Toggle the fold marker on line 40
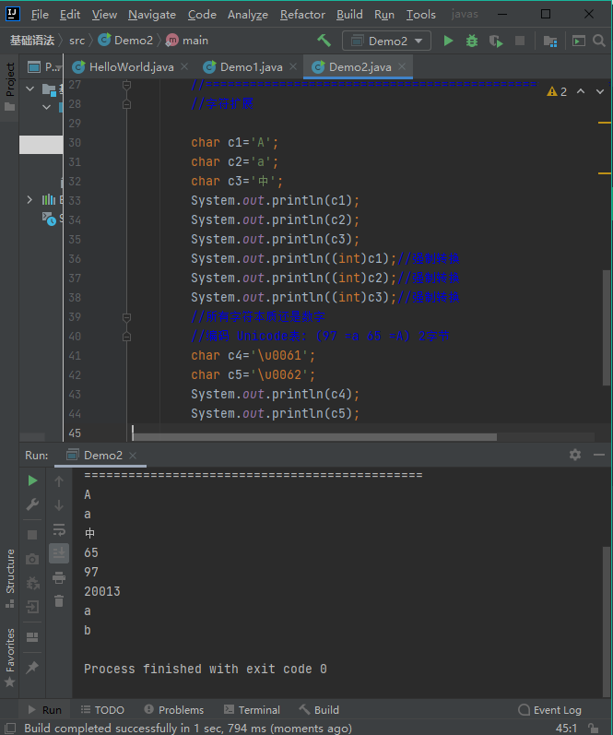The image size is (613, 735). click(x=126, y=337)
